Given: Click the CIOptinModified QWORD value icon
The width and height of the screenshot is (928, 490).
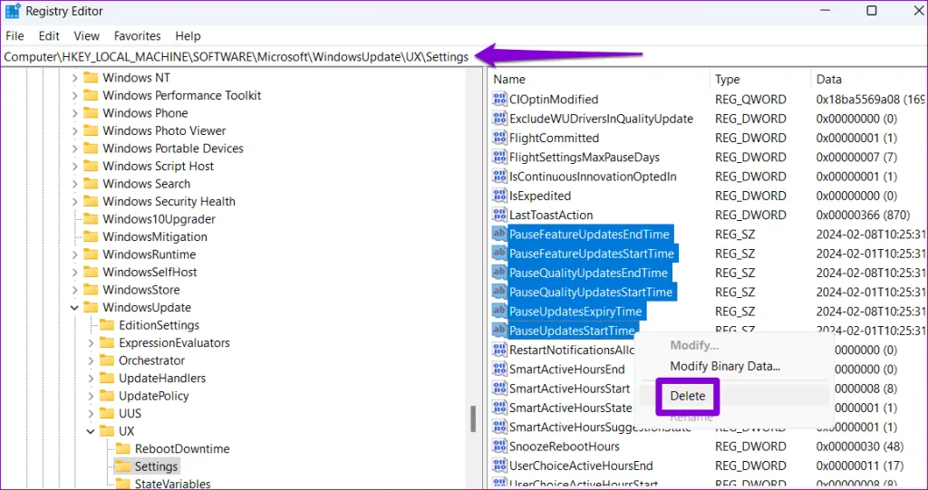Looking at the screenshot, I should coord(499,100).
